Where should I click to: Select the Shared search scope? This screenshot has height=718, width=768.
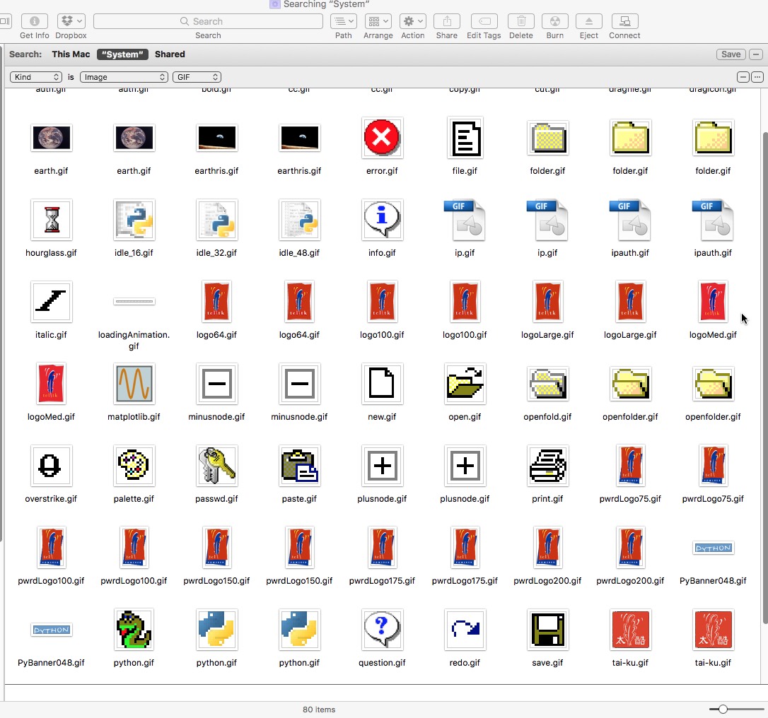point(170,54)
